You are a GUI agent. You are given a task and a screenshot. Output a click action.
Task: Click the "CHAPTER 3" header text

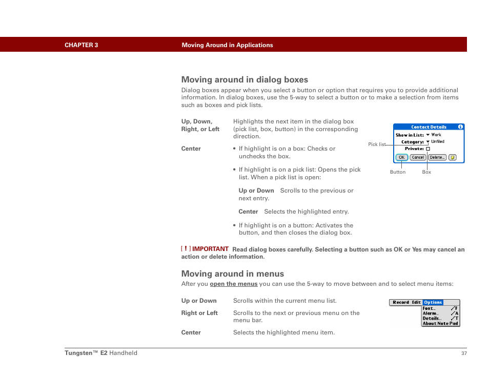click(81, 45)
